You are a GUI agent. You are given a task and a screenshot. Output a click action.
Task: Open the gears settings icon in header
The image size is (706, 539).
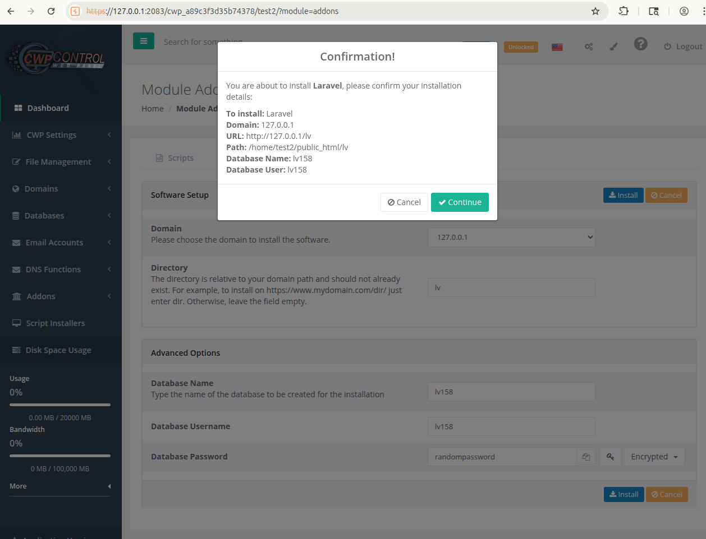[589, 47]
